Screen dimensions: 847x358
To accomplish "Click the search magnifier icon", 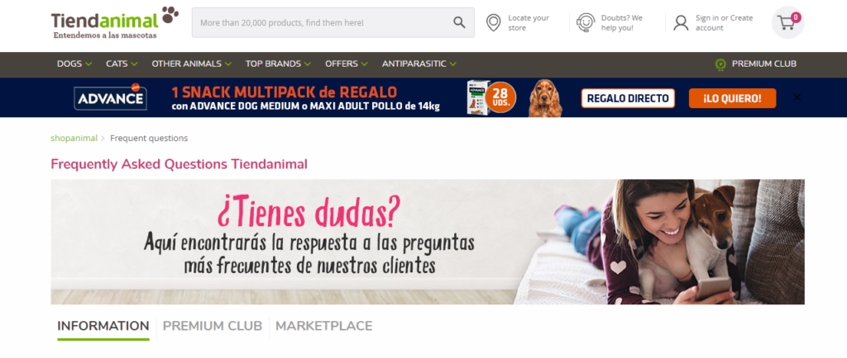I will click(x=459, y=22).
